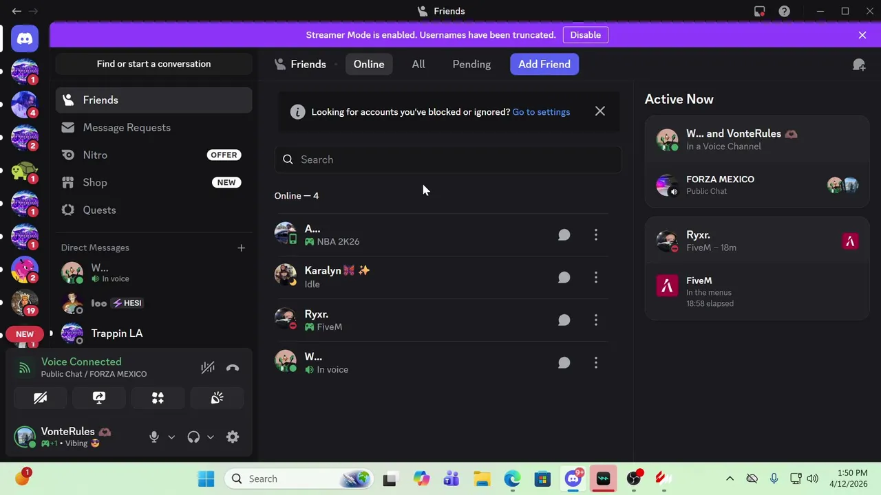
Task: Open Windows Start menu
Action: pos(206,478)
